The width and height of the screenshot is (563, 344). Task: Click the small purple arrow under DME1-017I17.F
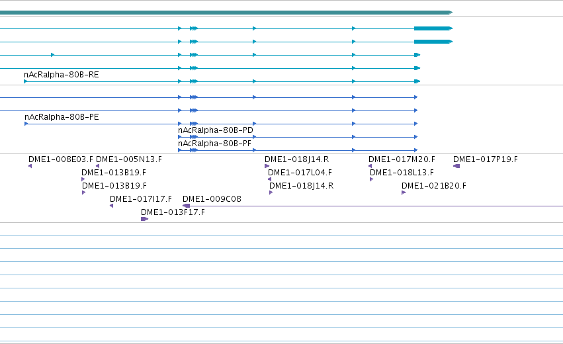click(112, 206)
